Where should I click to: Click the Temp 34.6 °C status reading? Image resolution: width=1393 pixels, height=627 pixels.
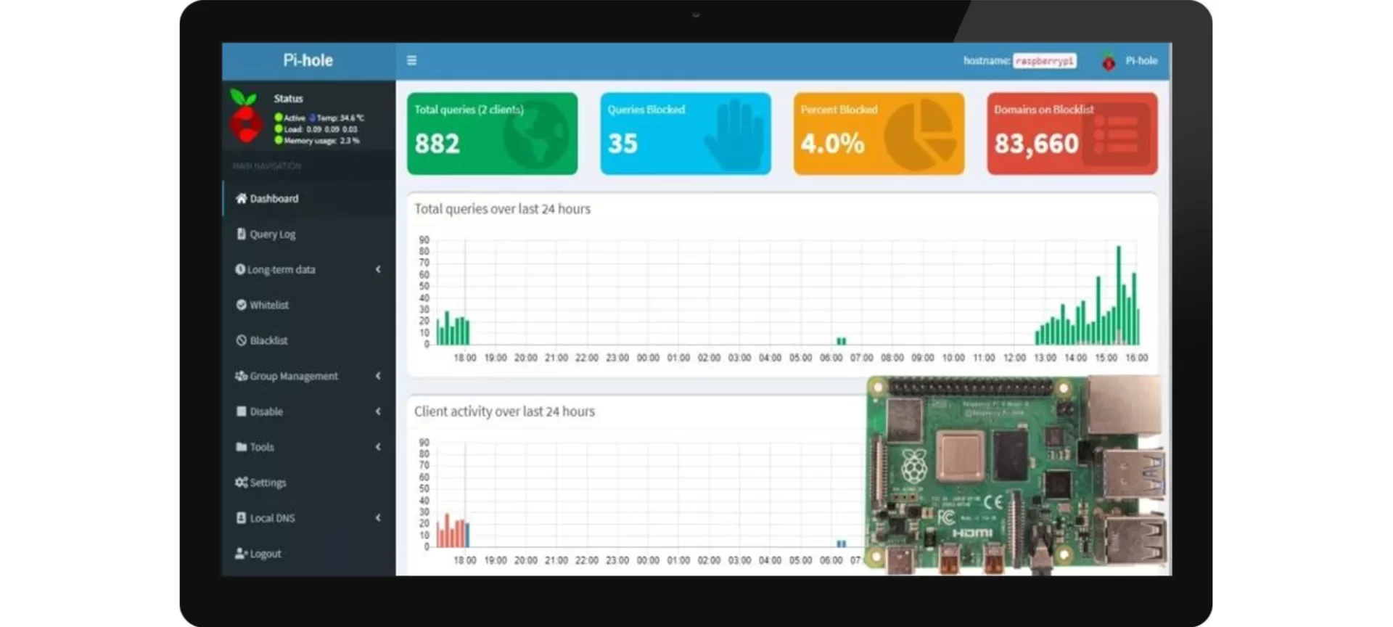pyautogui.click(x=337, y=118)
